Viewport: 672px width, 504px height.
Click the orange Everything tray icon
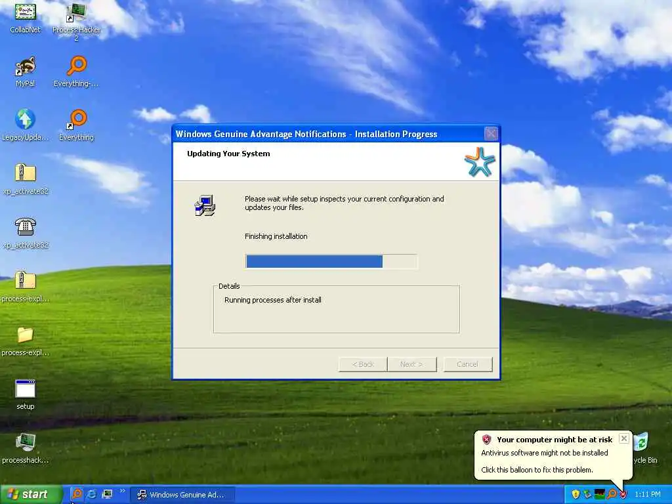612,495
